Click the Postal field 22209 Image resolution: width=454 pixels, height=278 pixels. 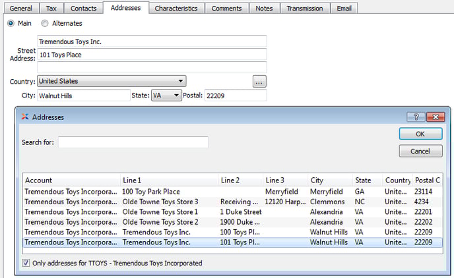tap(236, 96)
